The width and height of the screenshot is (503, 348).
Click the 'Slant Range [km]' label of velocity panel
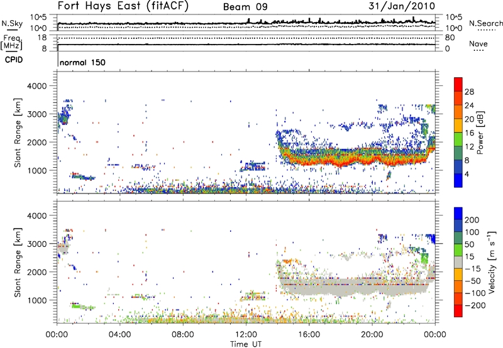[18, 262]
